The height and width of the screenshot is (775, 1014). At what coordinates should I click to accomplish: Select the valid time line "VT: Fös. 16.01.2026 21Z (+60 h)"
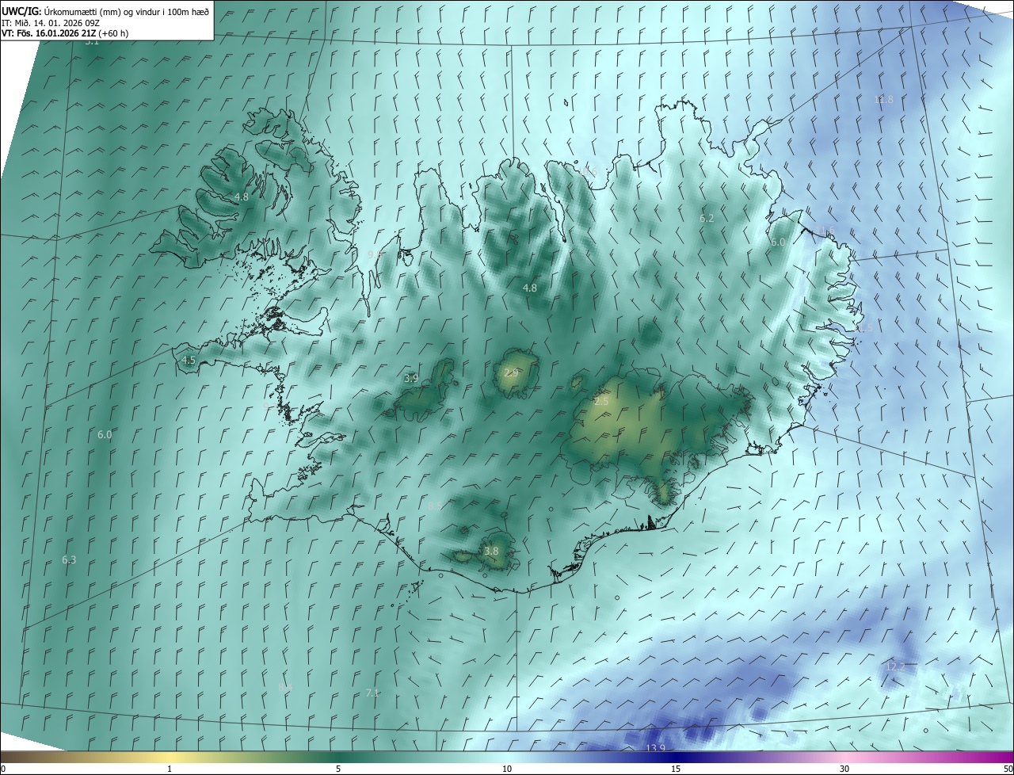point(65,33)
